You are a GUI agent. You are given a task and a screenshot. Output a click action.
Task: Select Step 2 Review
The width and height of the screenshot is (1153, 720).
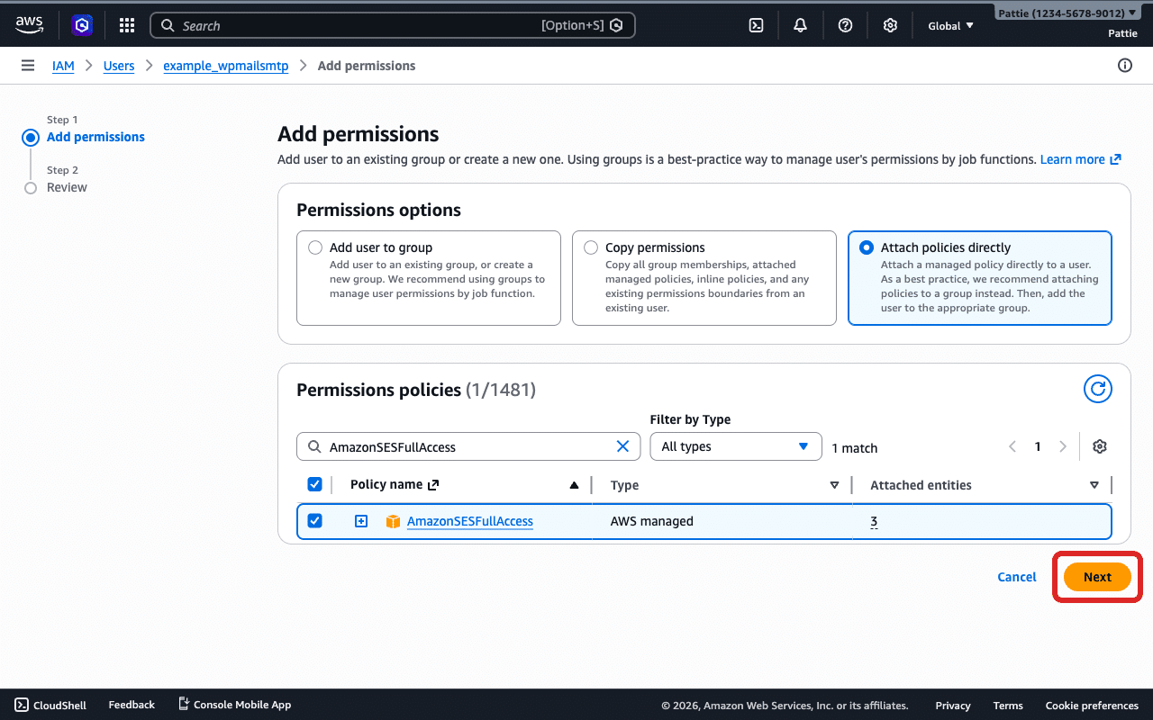pos(67,187)
